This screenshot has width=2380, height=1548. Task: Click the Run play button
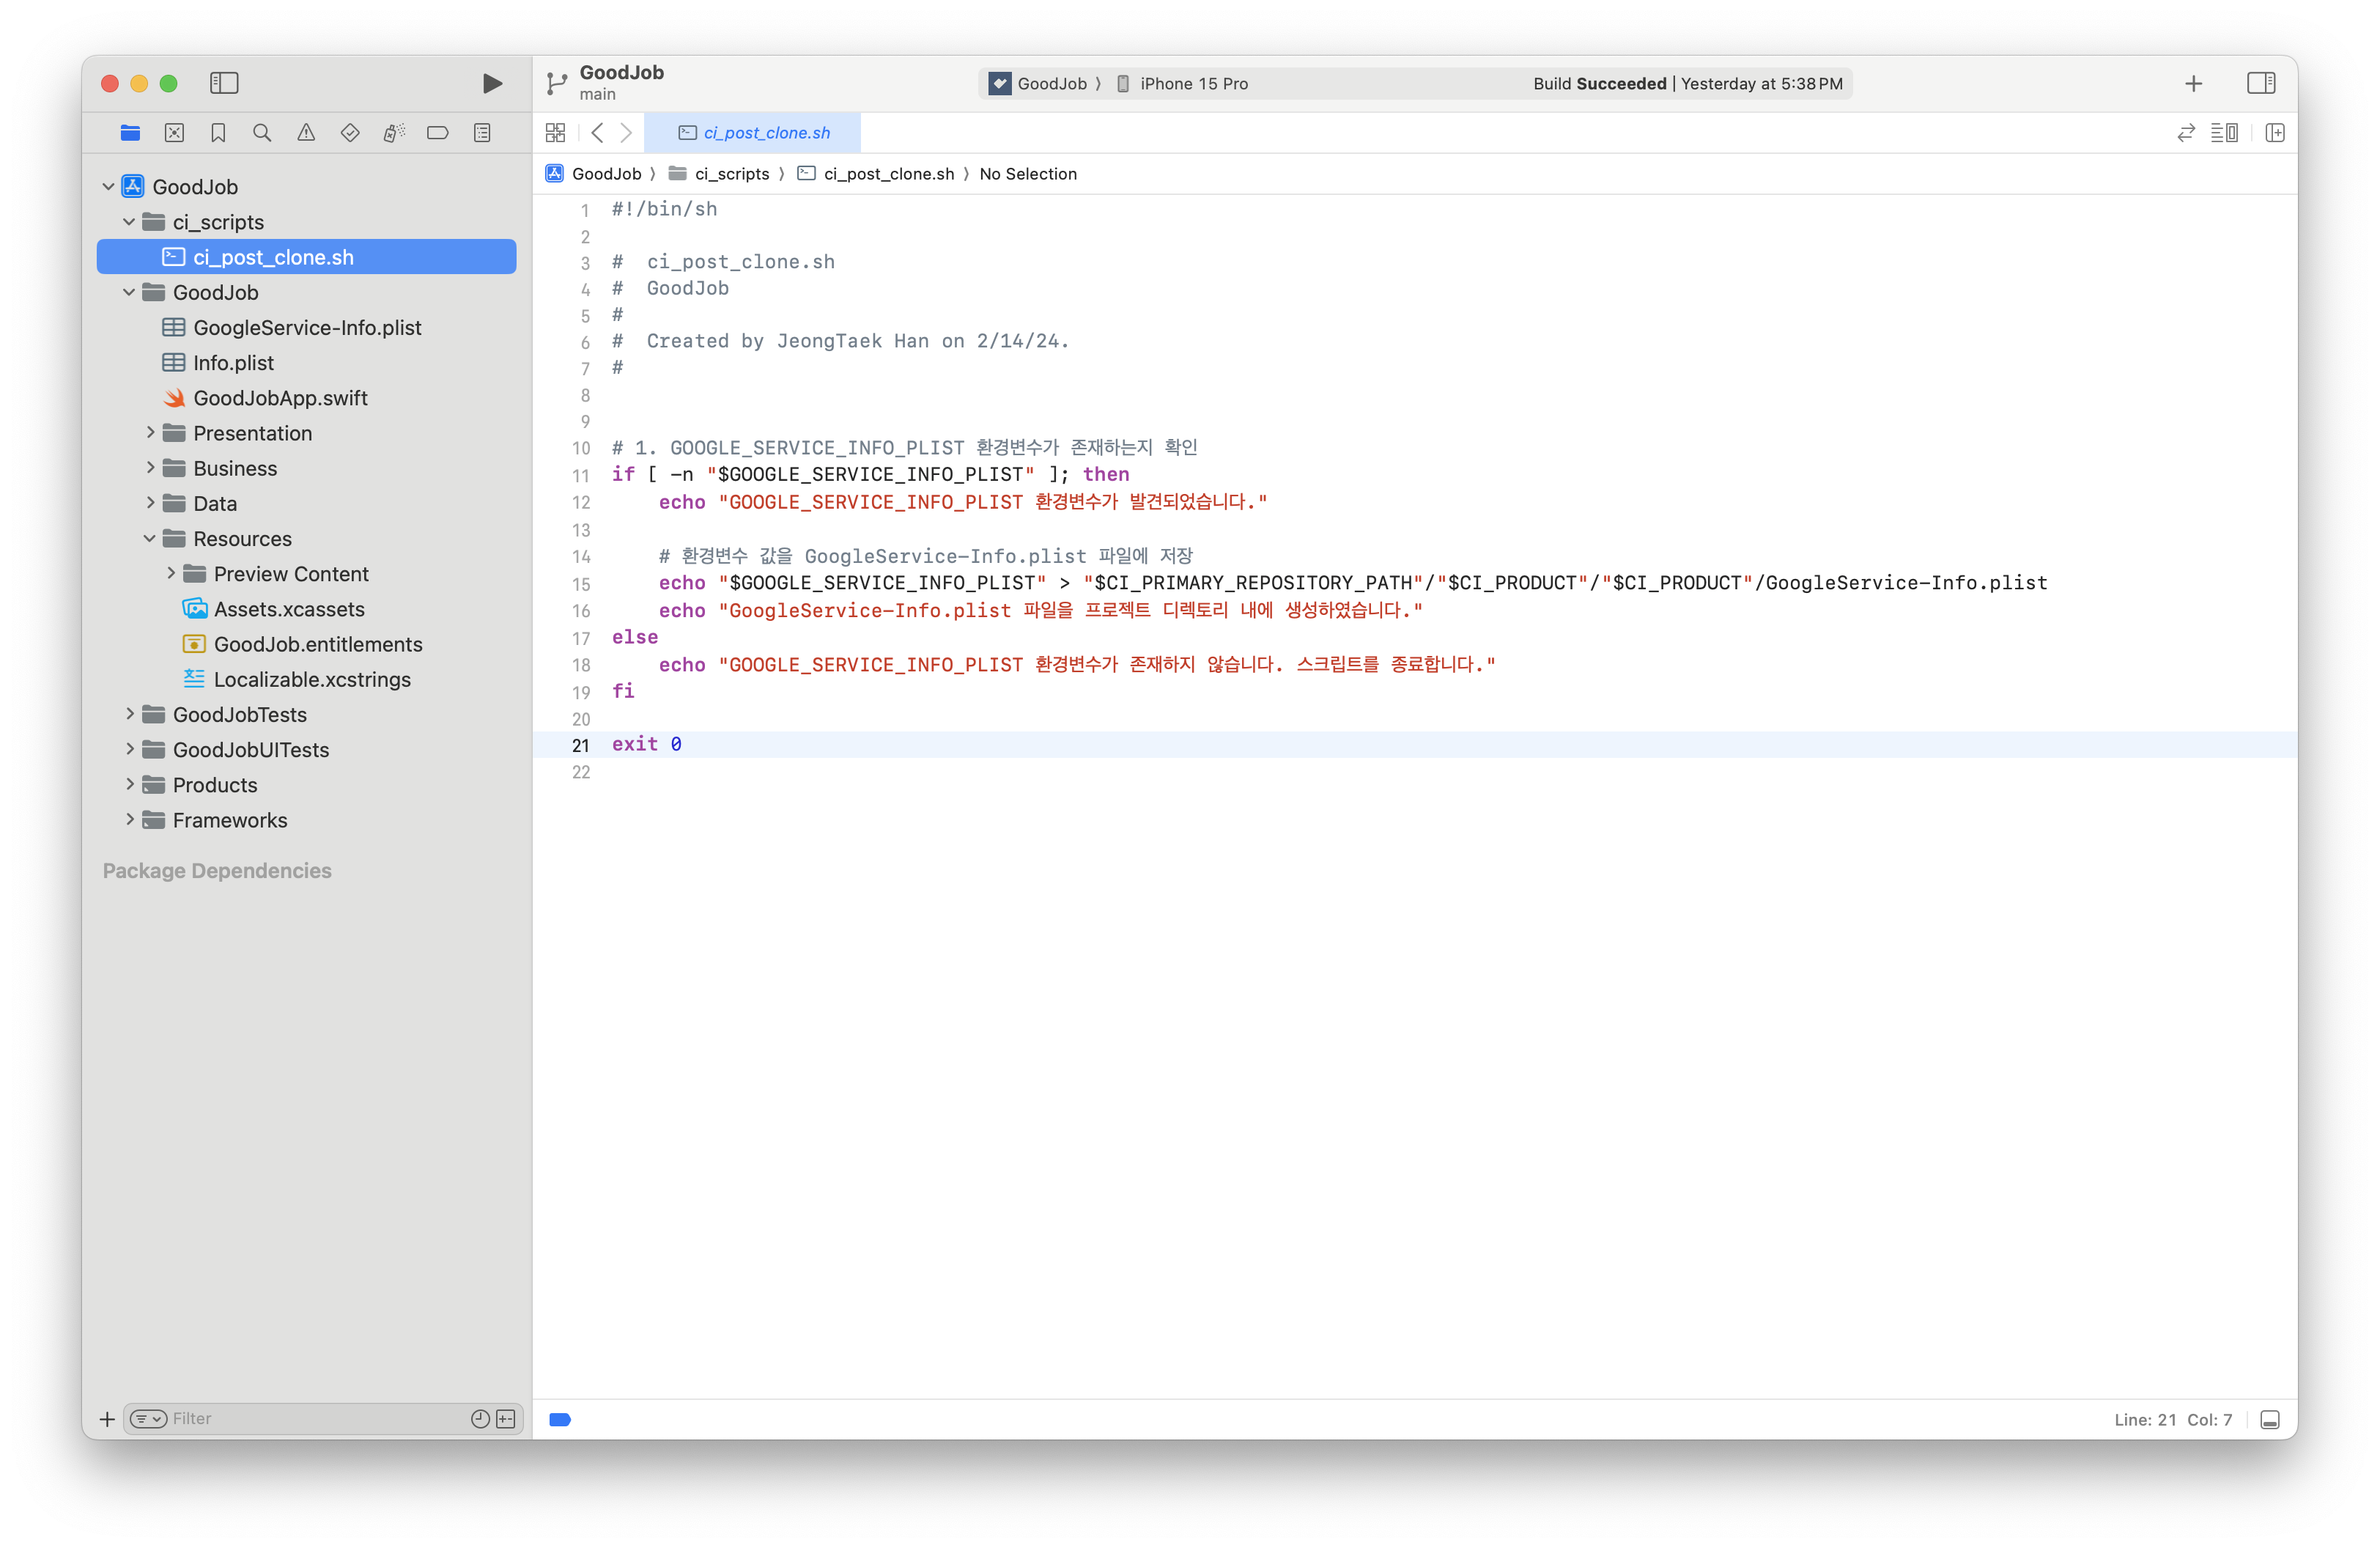point(491,83)
